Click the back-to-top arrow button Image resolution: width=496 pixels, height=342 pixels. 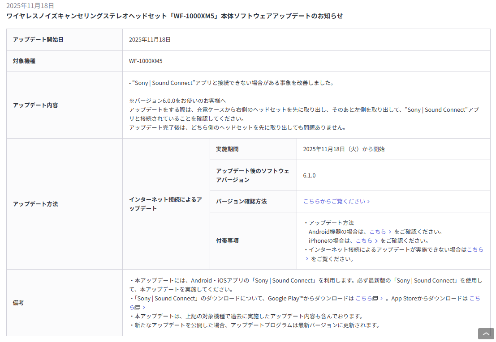pyautogui.click(x=486, y=334)
